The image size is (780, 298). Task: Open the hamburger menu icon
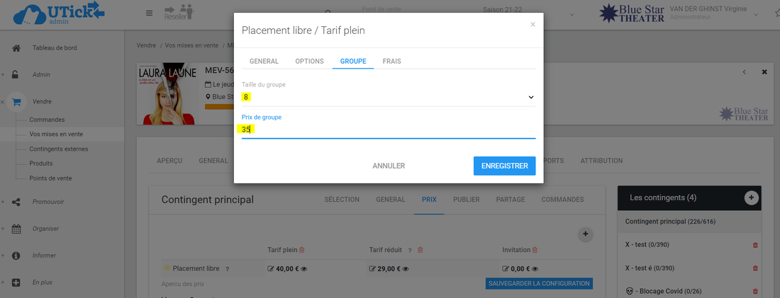[149, 13]
